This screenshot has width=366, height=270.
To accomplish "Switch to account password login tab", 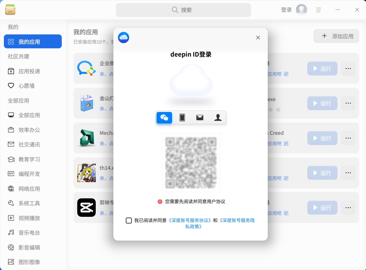I will tap(218, 118).
